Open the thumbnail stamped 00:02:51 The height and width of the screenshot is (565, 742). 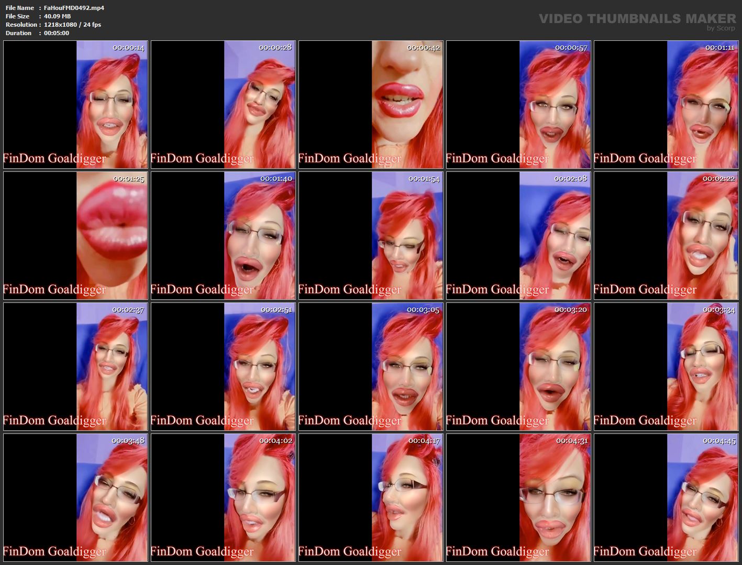coord(224,367)
